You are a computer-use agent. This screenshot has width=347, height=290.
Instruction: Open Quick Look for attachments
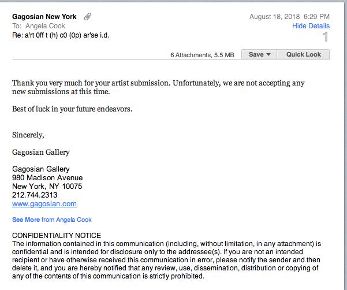click(x=303, y=54)
